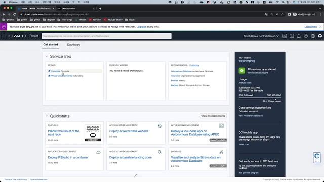Open the github bookmarks folder
This screenshot has height=182, width=324.
pyautogui.click(x=35, y=20)
